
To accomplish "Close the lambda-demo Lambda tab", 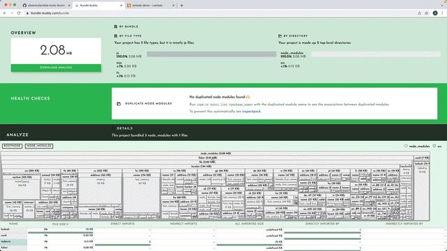I will 173,6.
